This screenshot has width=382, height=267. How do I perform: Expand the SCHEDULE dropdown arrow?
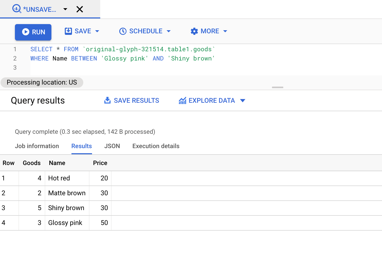169,31
